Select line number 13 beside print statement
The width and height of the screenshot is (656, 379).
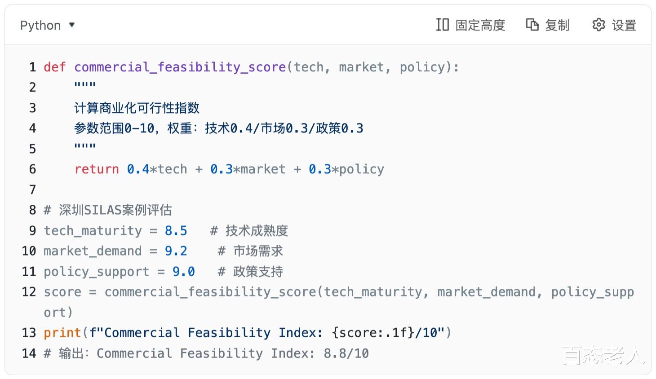coord(29,333)
